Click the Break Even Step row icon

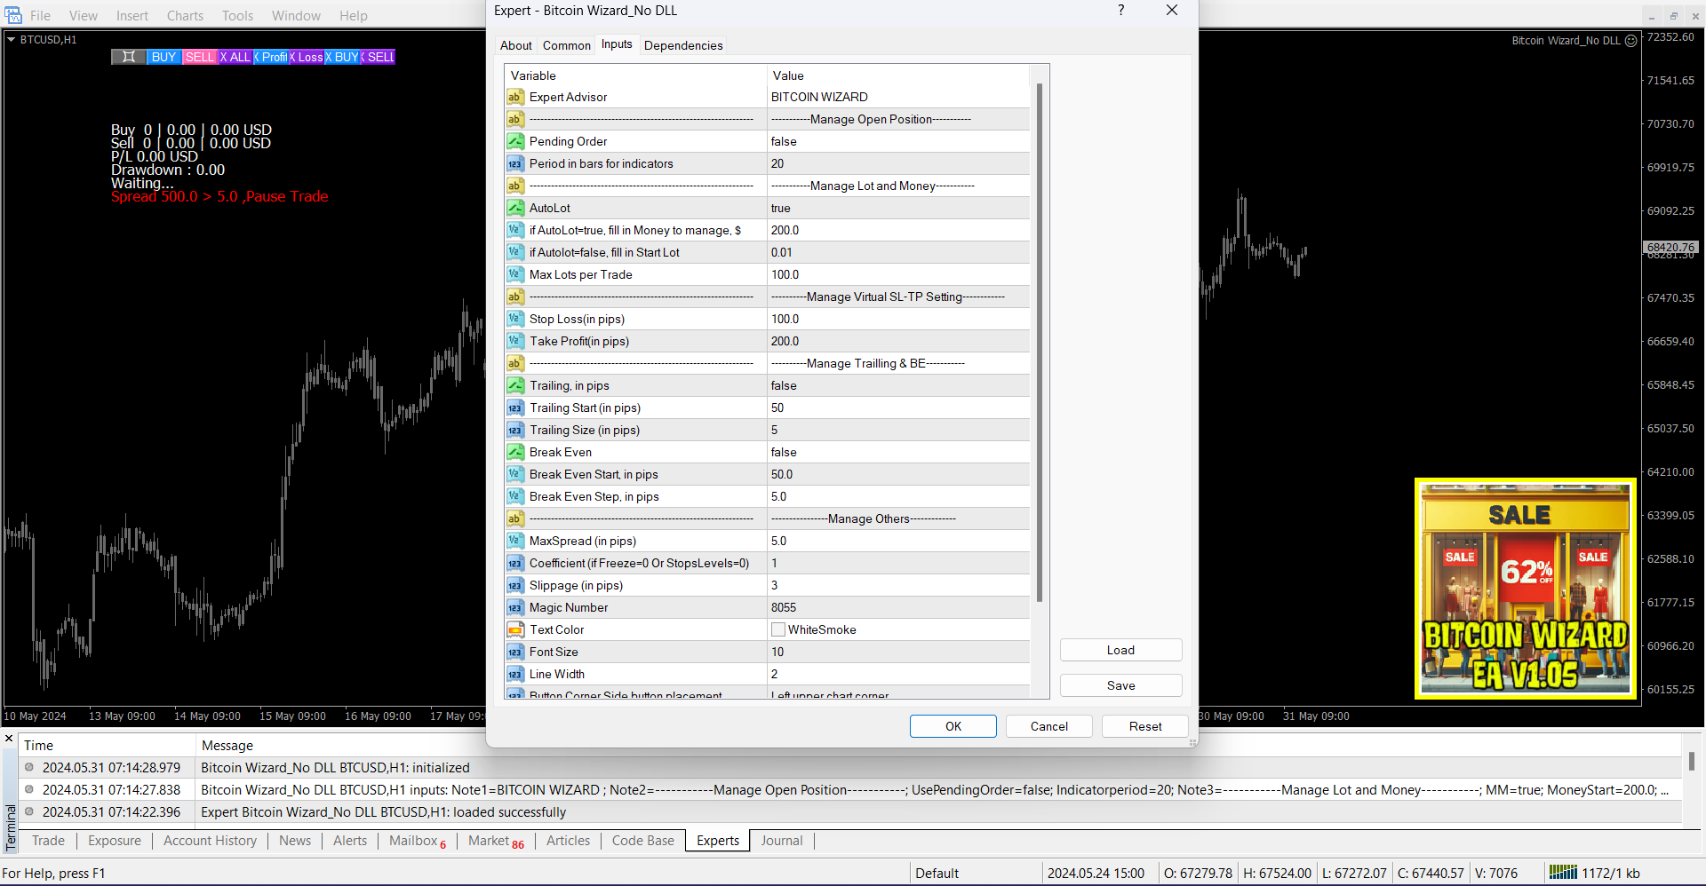515,496
